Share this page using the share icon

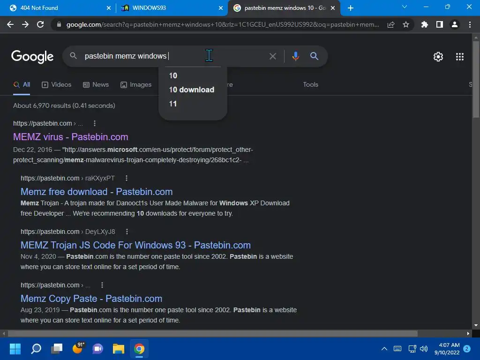click(391, 24)
